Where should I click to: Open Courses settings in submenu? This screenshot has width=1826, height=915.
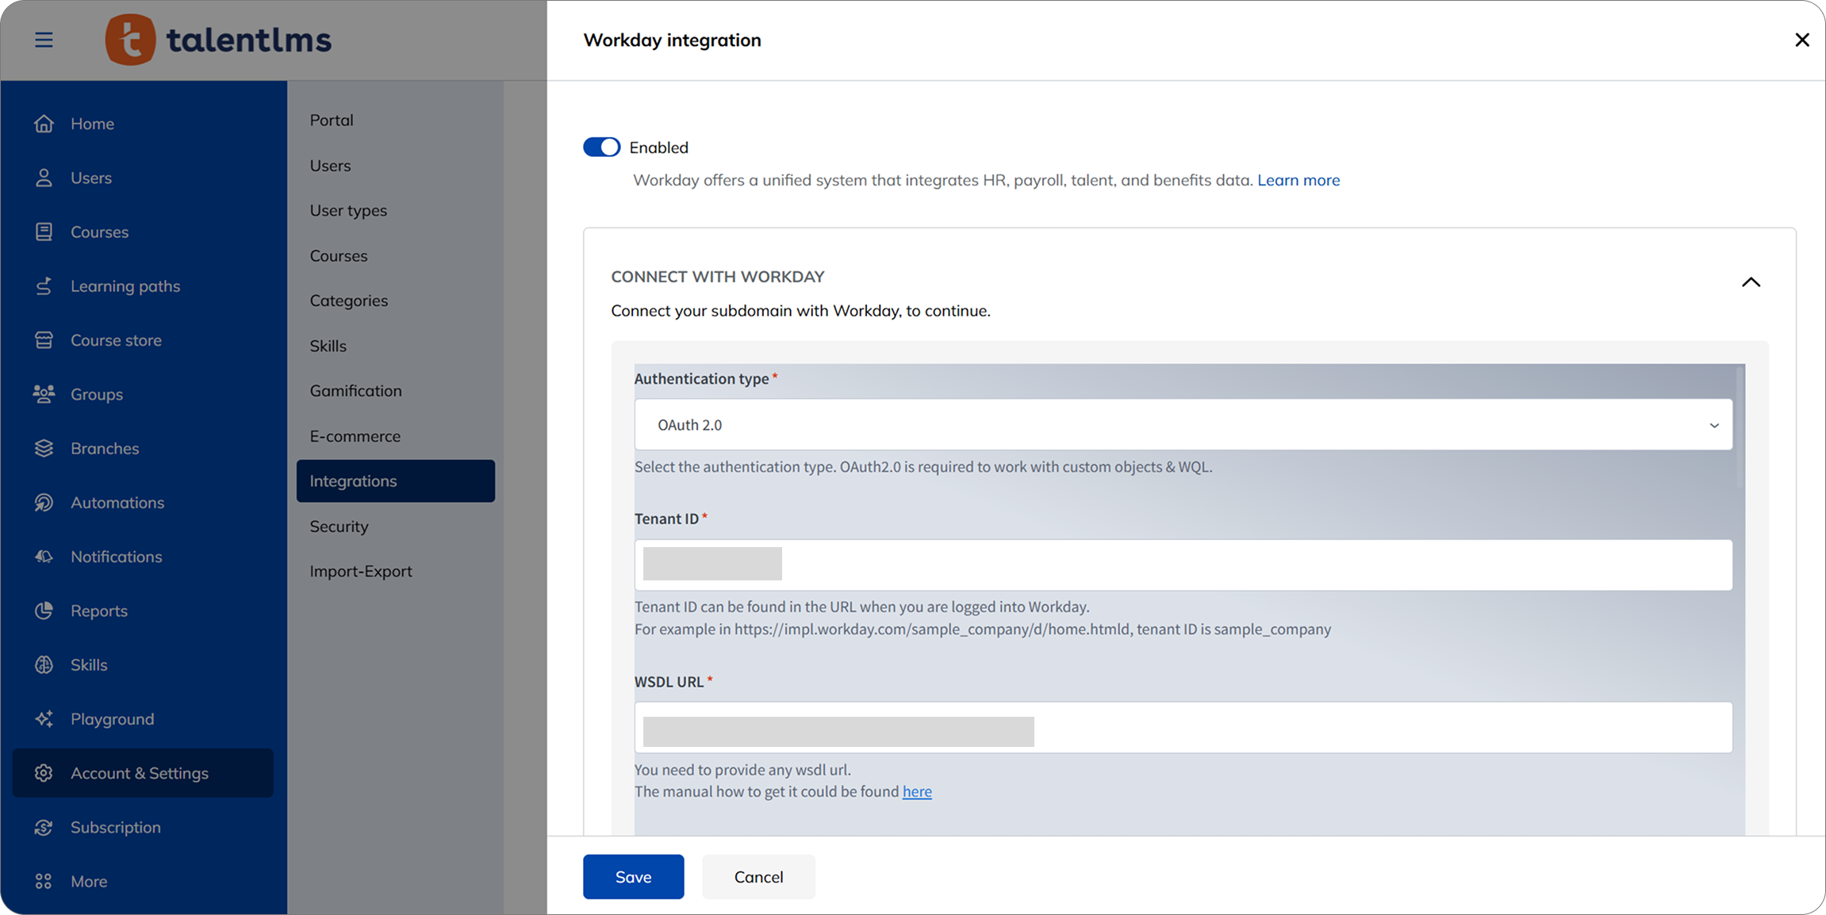pos(339,255)
